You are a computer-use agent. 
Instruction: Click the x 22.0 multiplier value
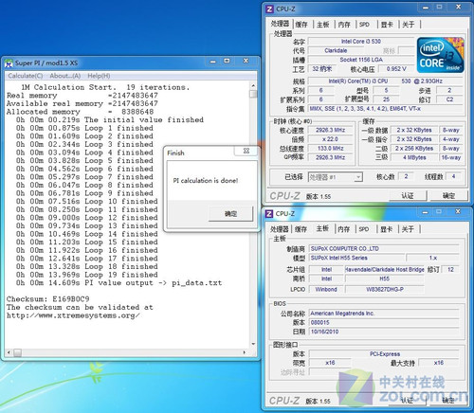pos(331,139)
